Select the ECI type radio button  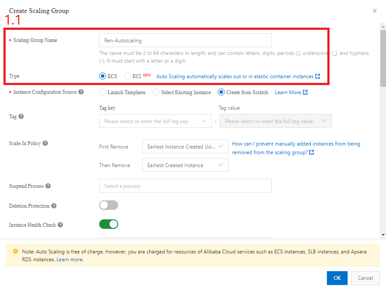[128, 76]
